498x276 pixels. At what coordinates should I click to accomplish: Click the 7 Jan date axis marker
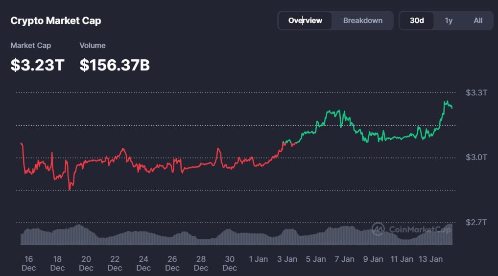point(344,259)
